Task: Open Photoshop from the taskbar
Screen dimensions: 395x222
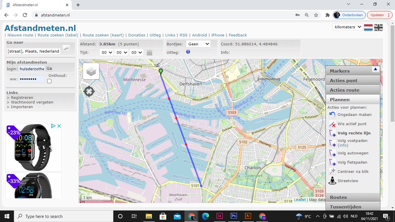Action: click(234, 216)
